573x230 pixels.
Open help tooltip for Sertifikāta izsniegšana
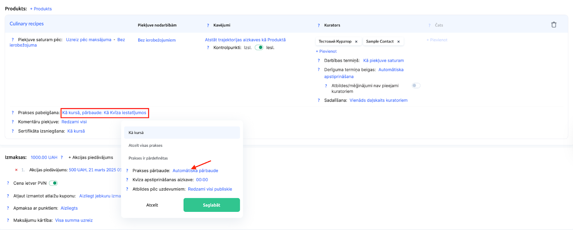point(13,131)
